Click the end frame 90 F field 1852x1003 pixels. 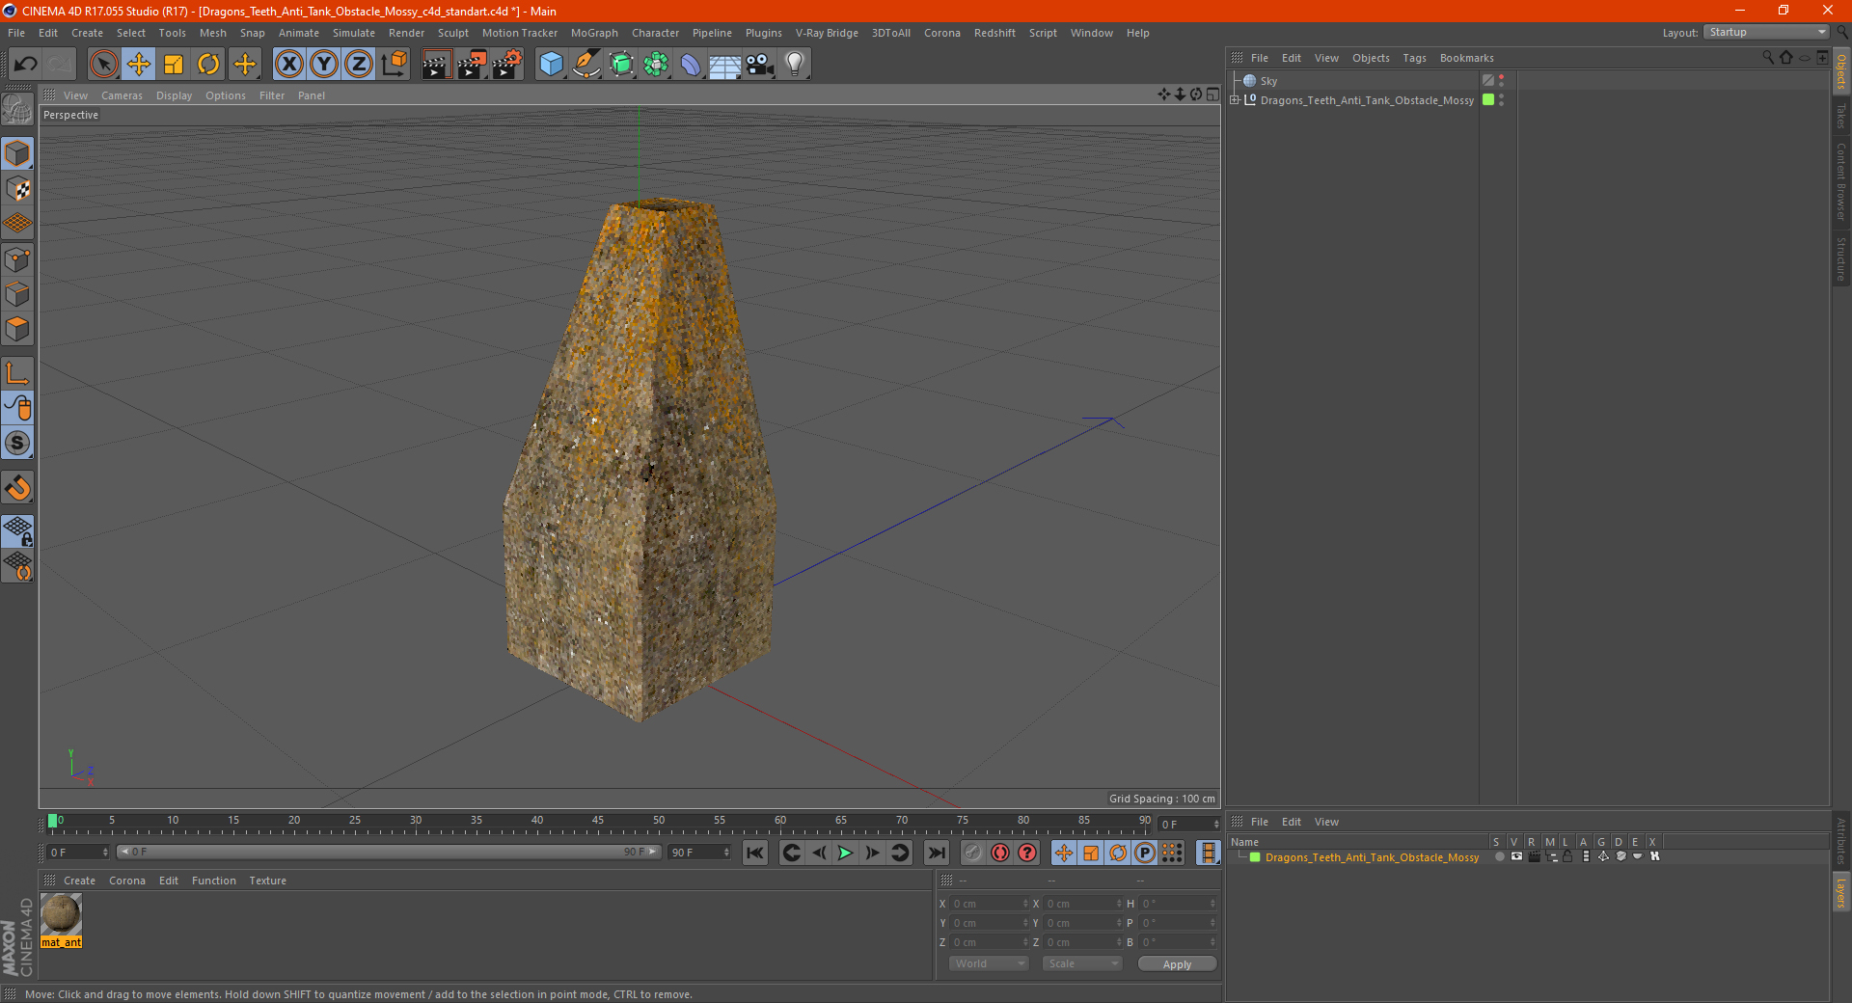click(x=700, y=853)
